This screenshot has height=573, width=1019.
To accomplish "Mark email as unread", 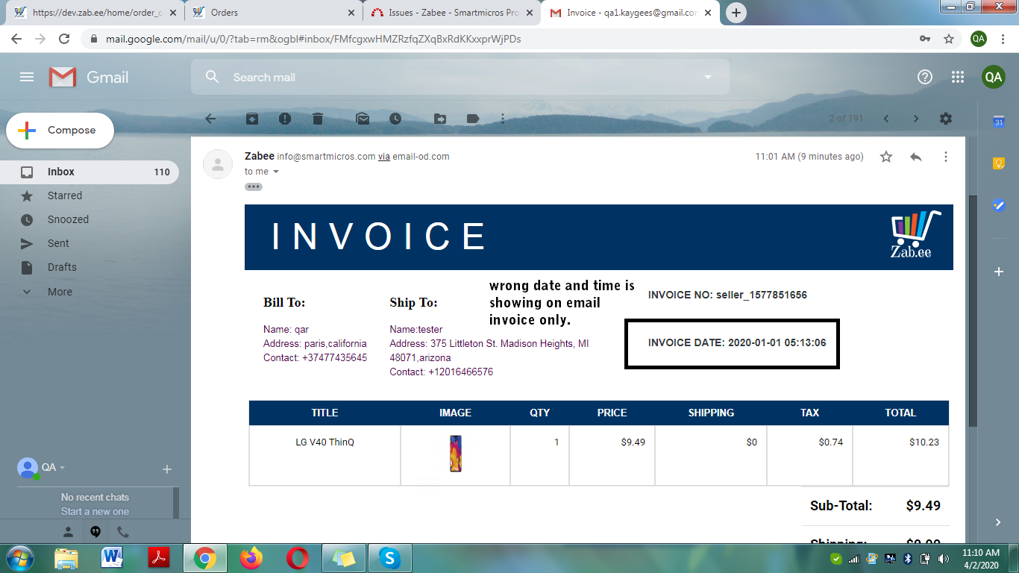I will [x=363, y=119].
